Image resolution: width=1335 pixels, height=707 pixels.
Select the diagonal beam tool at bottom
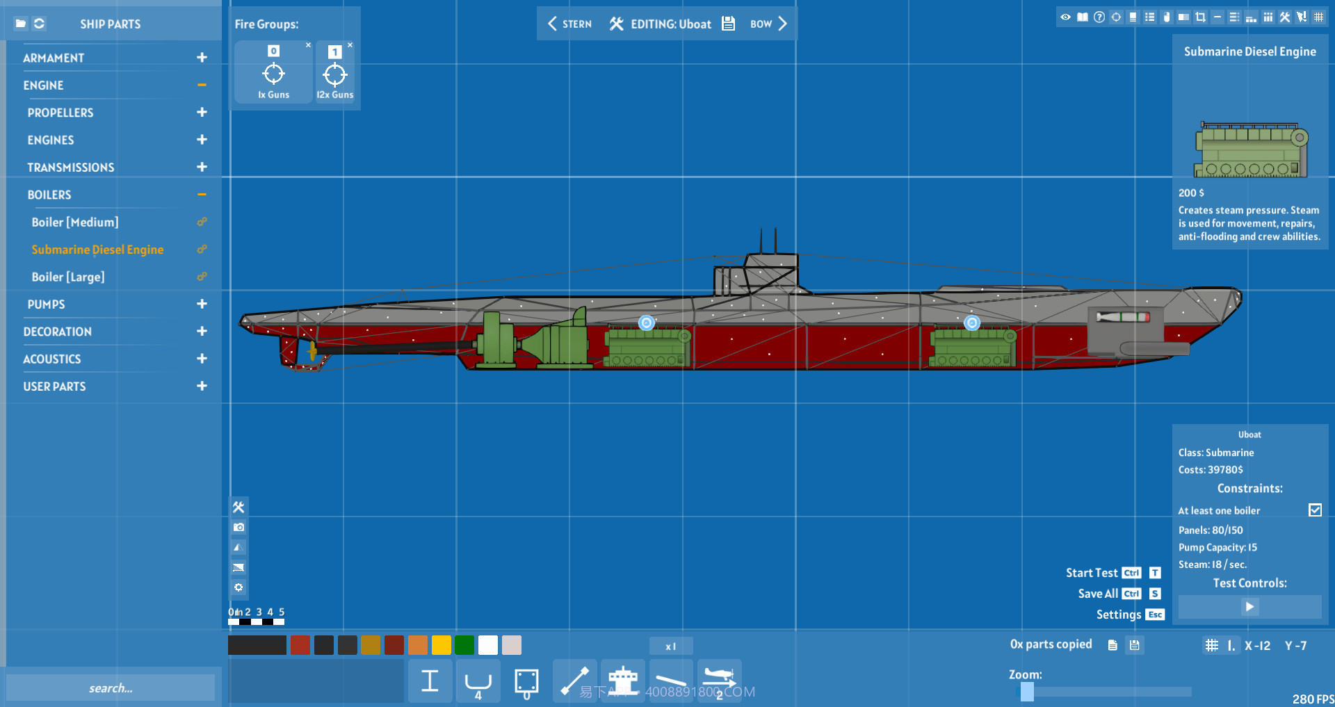point(575,681)
